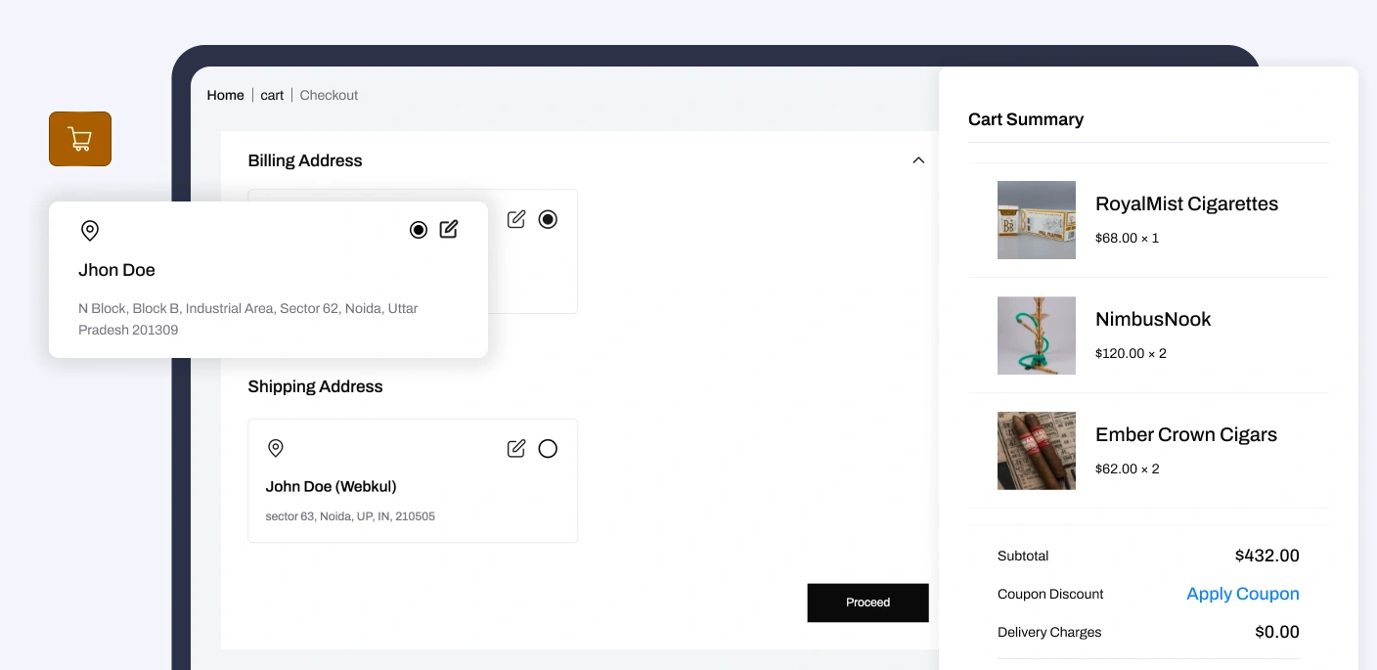1377x670 pixels.
Task: Open the RoyalMist Cigarettes product thumbnail
Action: (x=1036, y=220)
